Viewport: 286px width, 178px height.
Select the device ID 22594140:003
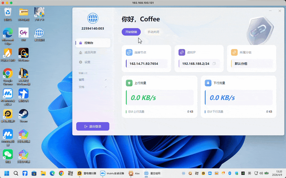coord(93,29)
